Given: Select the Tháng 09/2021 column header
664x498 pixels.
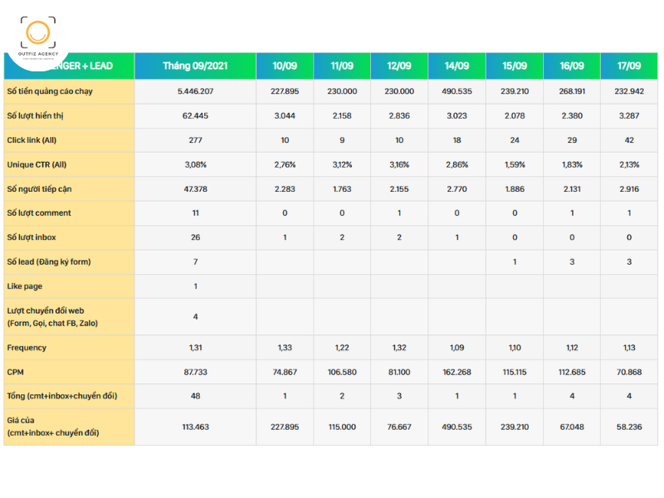Looking at the screenshot, I should pos(195,66).
